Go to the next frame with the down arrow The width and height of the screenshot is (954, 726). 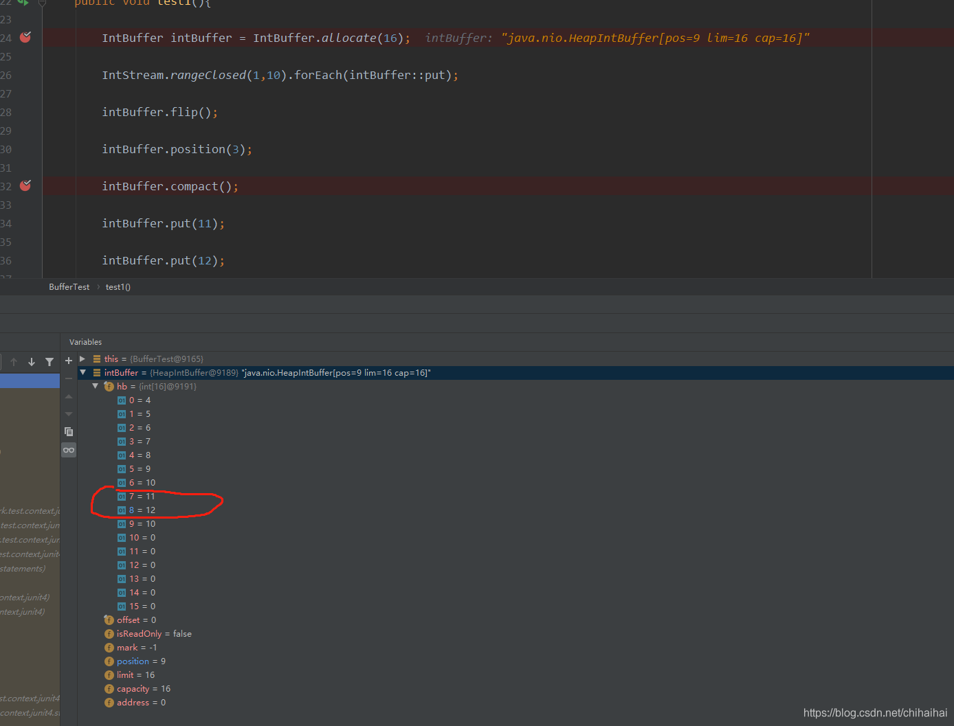coord(32,362)
